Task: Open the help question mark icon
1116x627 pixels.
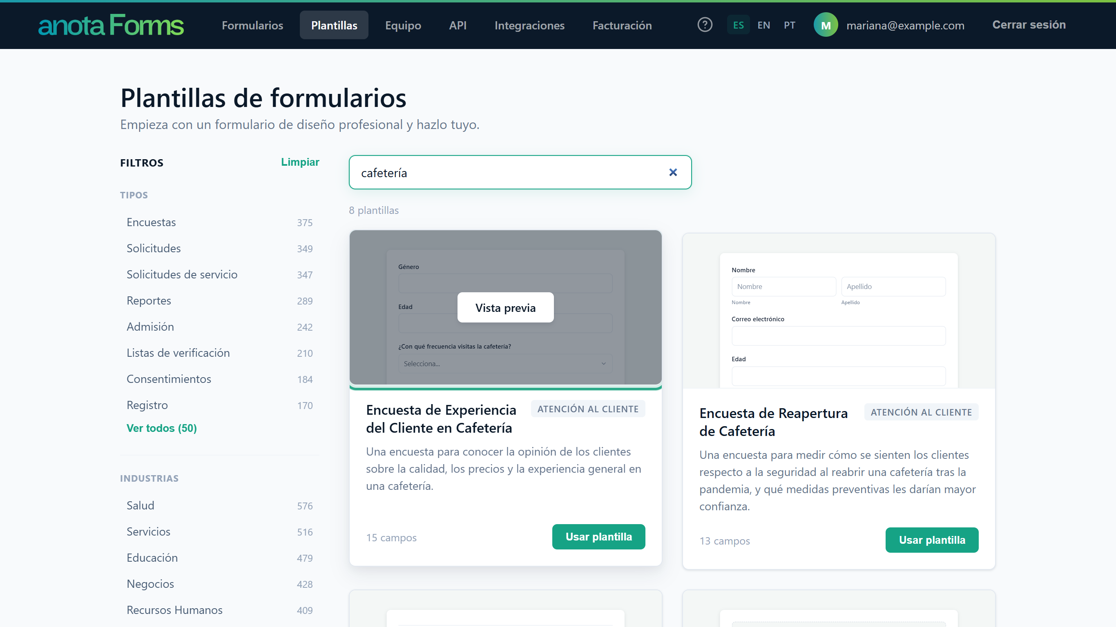Action: [705, 25]
